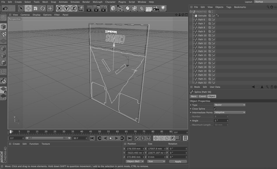
Task: Pick the Rotate tool
Action: click(x=43, y=8)
